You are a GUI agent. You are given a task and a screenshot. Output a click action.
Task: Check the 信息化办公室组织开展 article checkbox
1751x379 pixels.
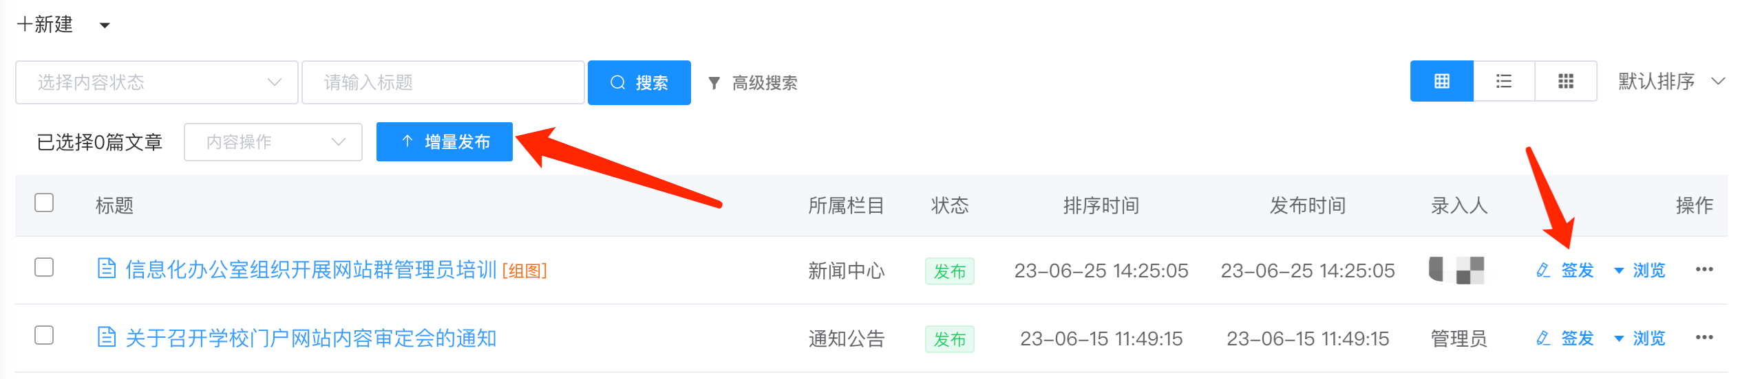pyautogui.click(x=44, y=267)
